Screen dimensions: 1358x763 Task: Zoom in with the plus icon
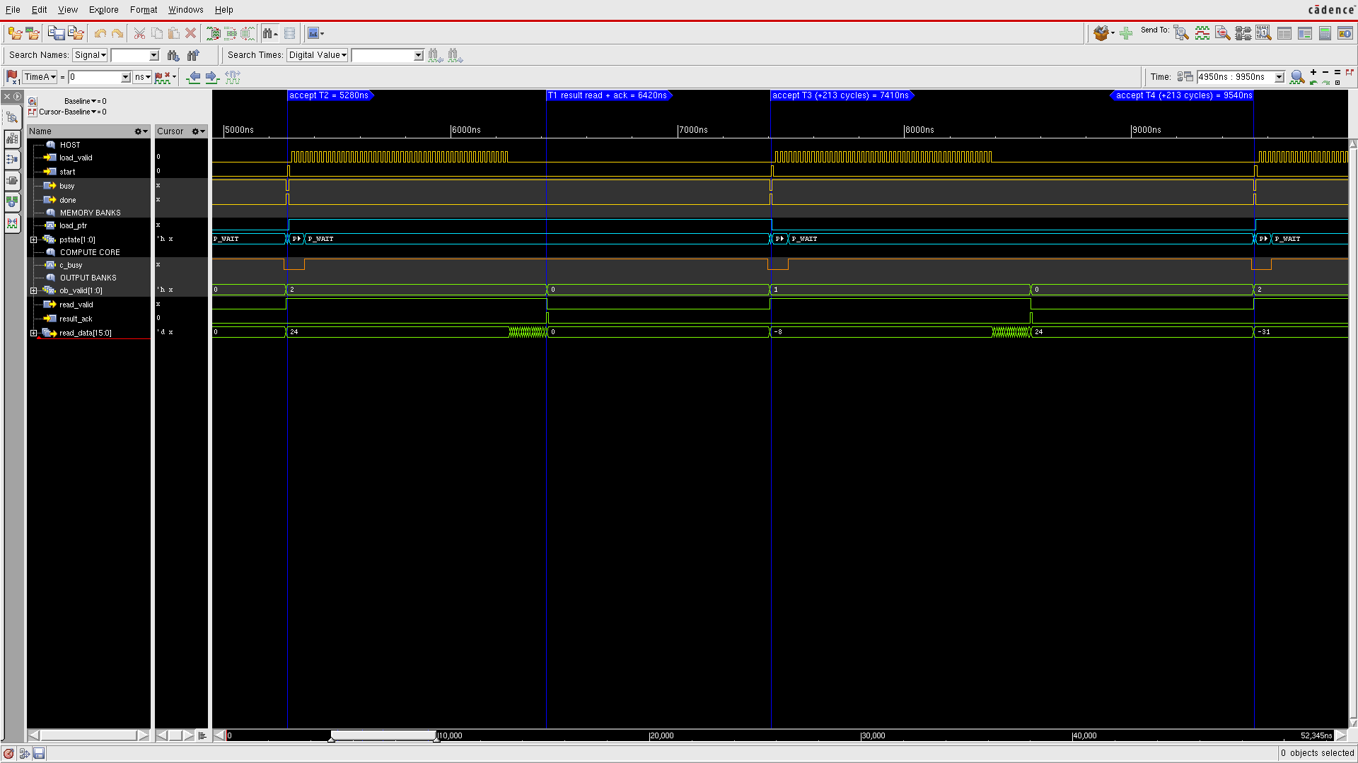click(x=1313, y=72)
